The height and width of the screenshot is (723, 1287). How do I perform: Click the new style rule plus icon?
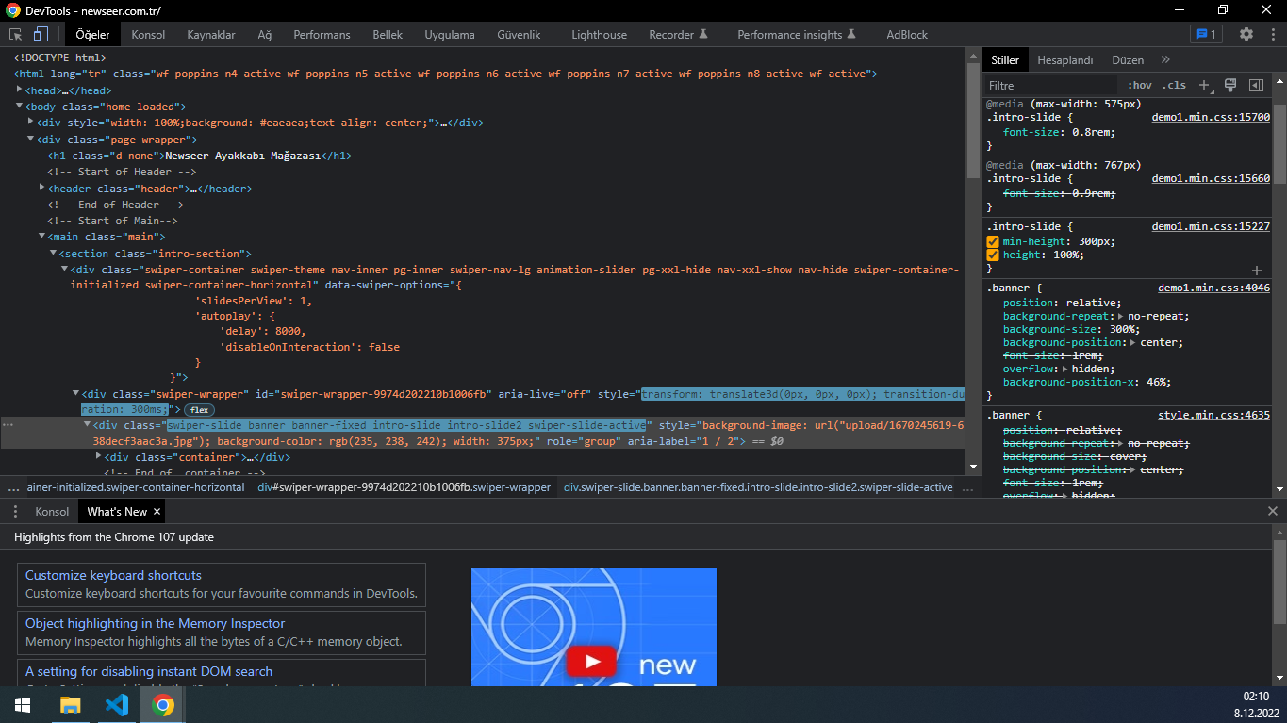1204,85
